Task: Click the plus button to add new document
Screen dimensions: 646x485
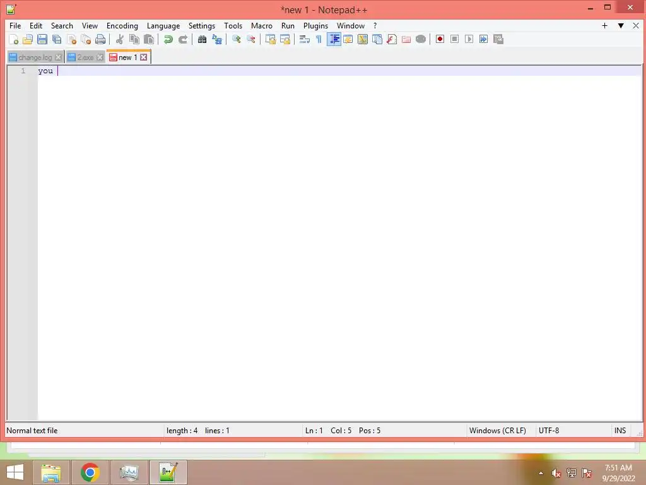Action: 604,25
